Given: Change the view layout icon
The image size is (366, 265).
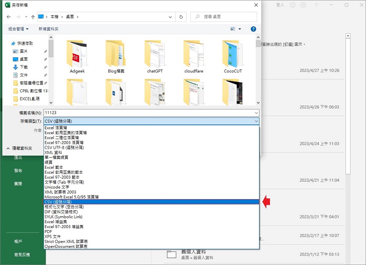Looking at the screenshot, I should (x=233, y=29).
